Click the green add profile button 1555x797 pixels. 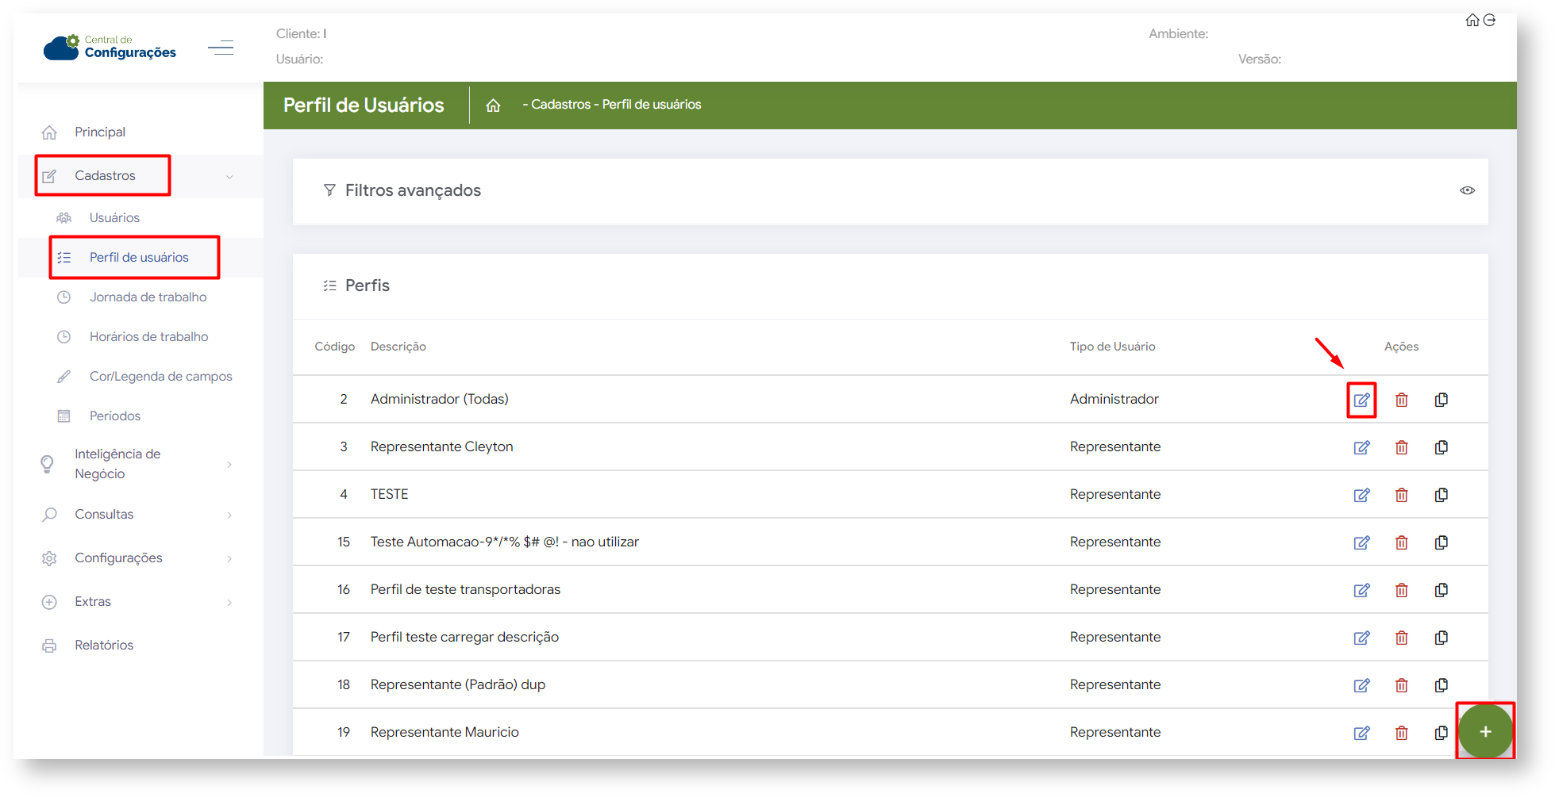tap(1484, 731)
